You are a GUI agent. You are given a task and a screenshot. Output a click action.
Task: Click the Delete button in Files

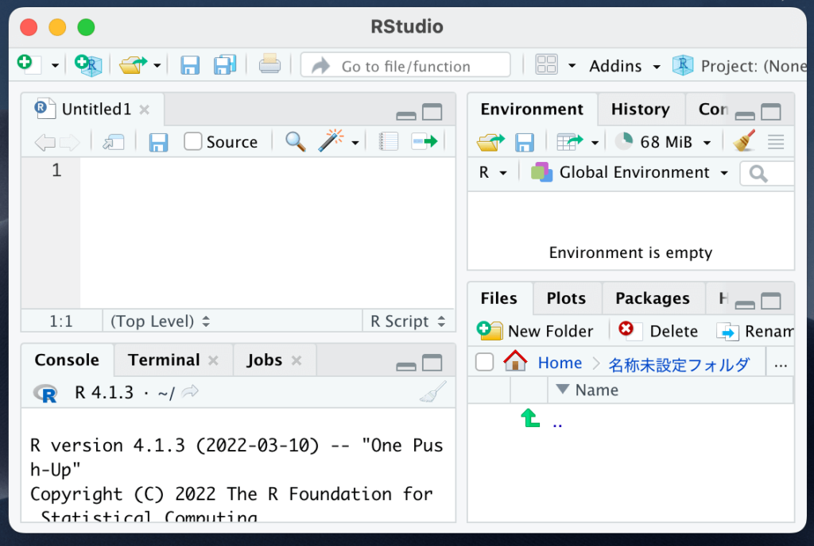tap(657, 330)
